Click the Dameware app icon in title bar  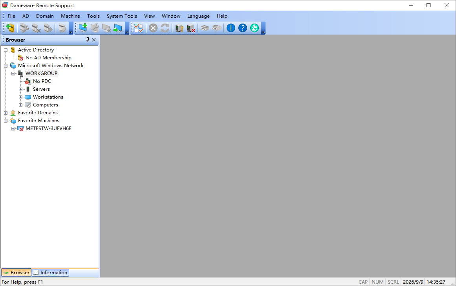pos(5,5)
